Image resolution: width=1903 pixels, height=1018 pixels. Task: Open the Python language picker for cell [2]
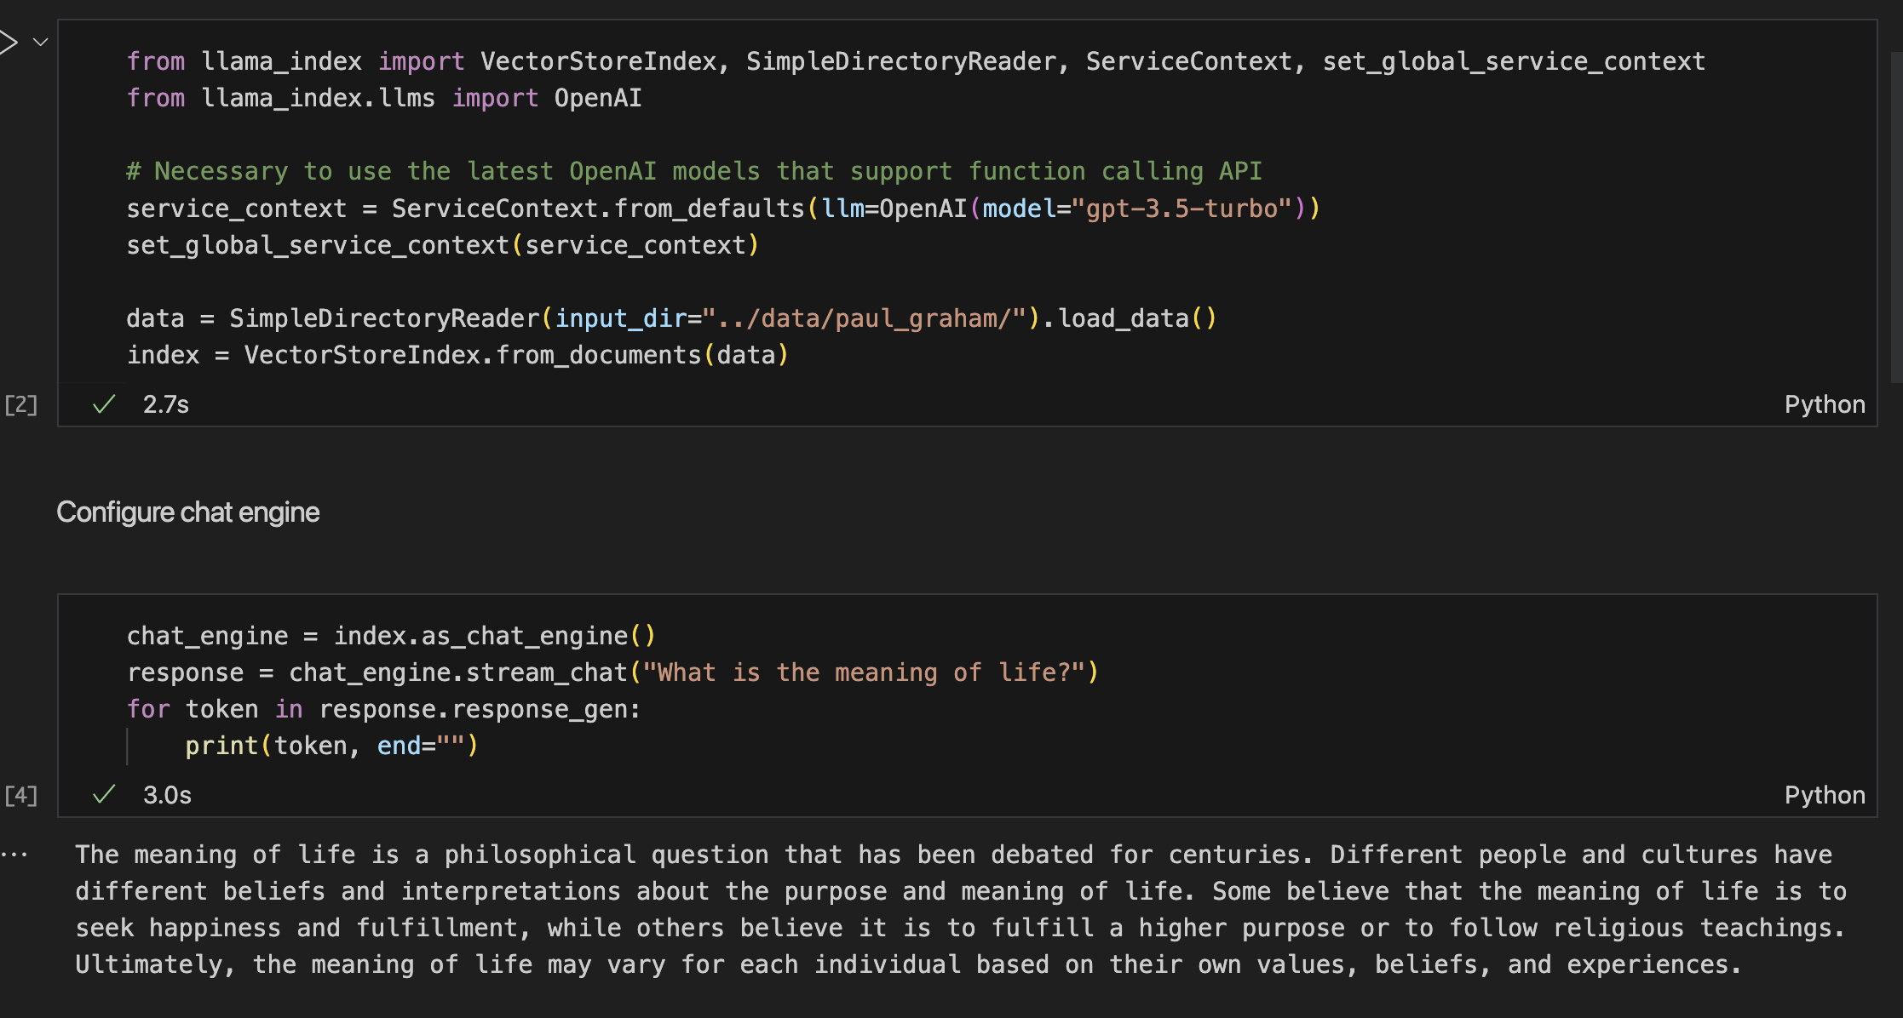(1825, 404)
